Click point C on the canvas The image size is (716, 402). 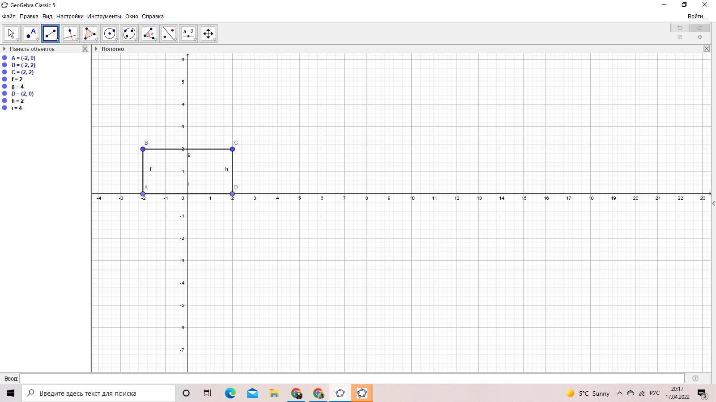(232, 149)
